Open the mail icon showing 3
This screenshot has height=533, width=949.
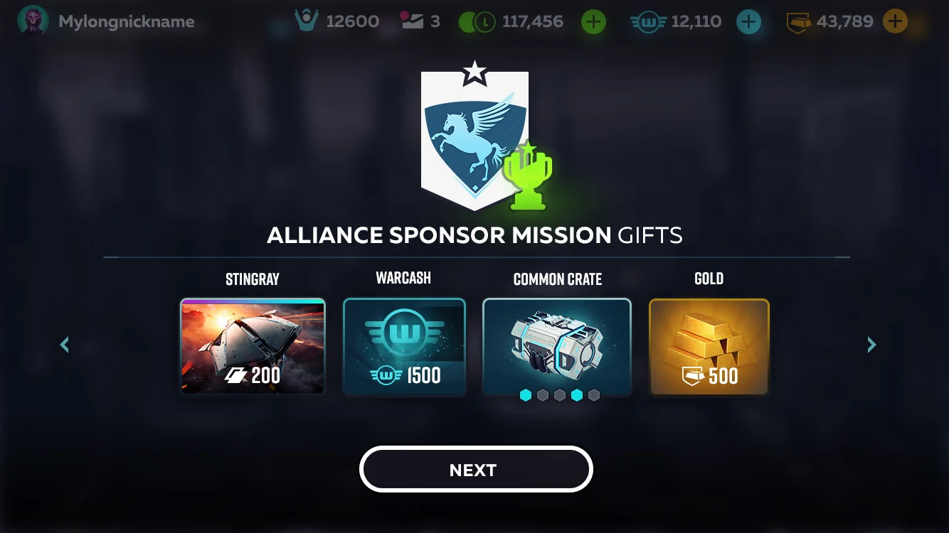click(411, 21)
